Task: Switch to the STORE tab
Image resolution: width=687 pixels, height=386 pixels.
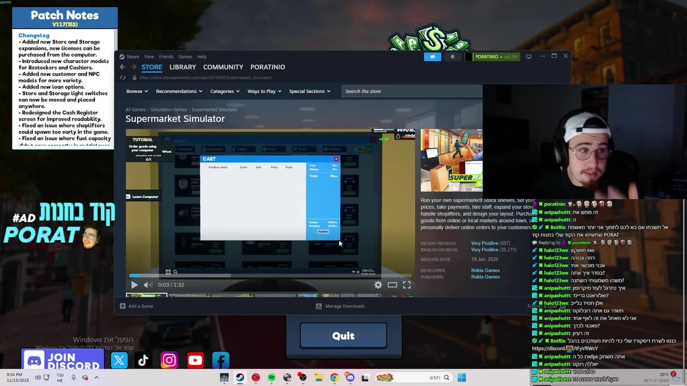Action: (x=152, y=67)
